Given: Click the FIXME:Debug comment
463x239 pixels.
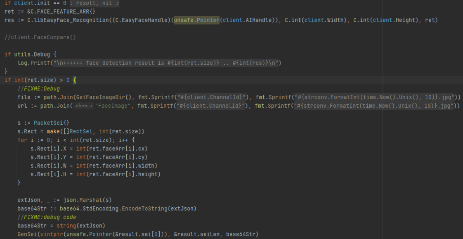Looking at the screenshot, I should [38, 89].
